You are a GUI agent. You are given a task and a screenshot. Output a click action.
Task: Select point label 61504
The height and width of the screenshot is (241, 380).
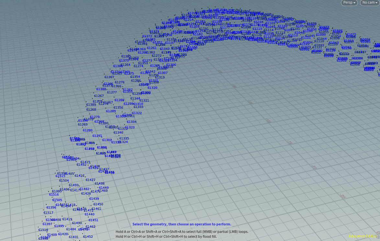click(x=64, y=181)
